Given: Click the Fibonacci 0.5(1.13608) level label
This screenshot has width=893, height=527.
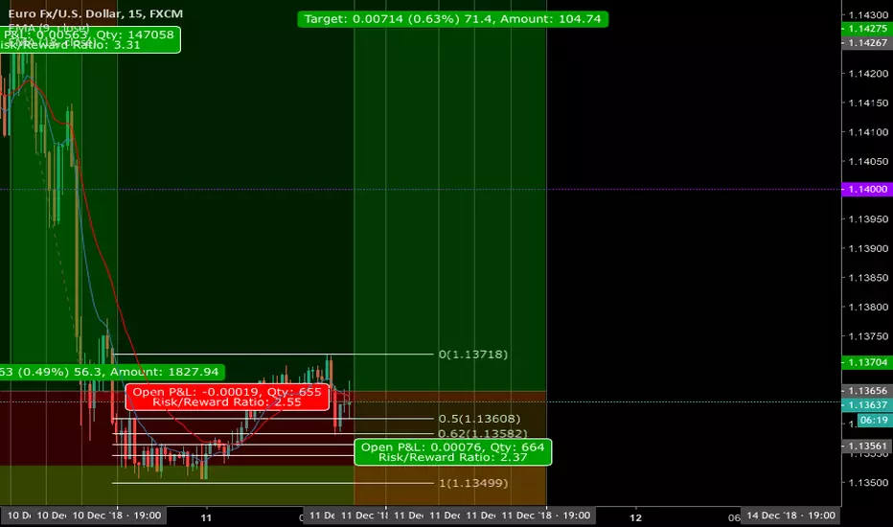Looking at the screenshot, I should pyautogui.click(x=479, y=419).
